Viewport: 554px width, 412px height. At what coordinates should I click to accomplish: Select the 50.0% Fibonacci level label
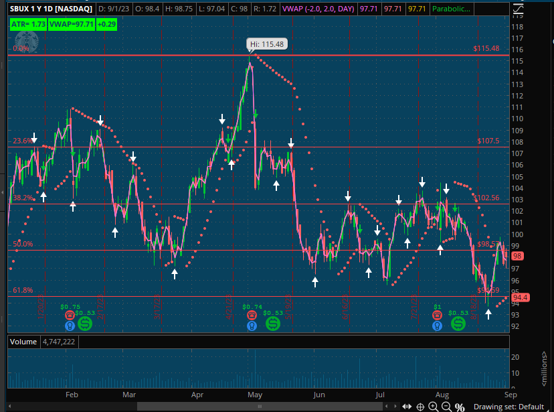pos(23,244)
